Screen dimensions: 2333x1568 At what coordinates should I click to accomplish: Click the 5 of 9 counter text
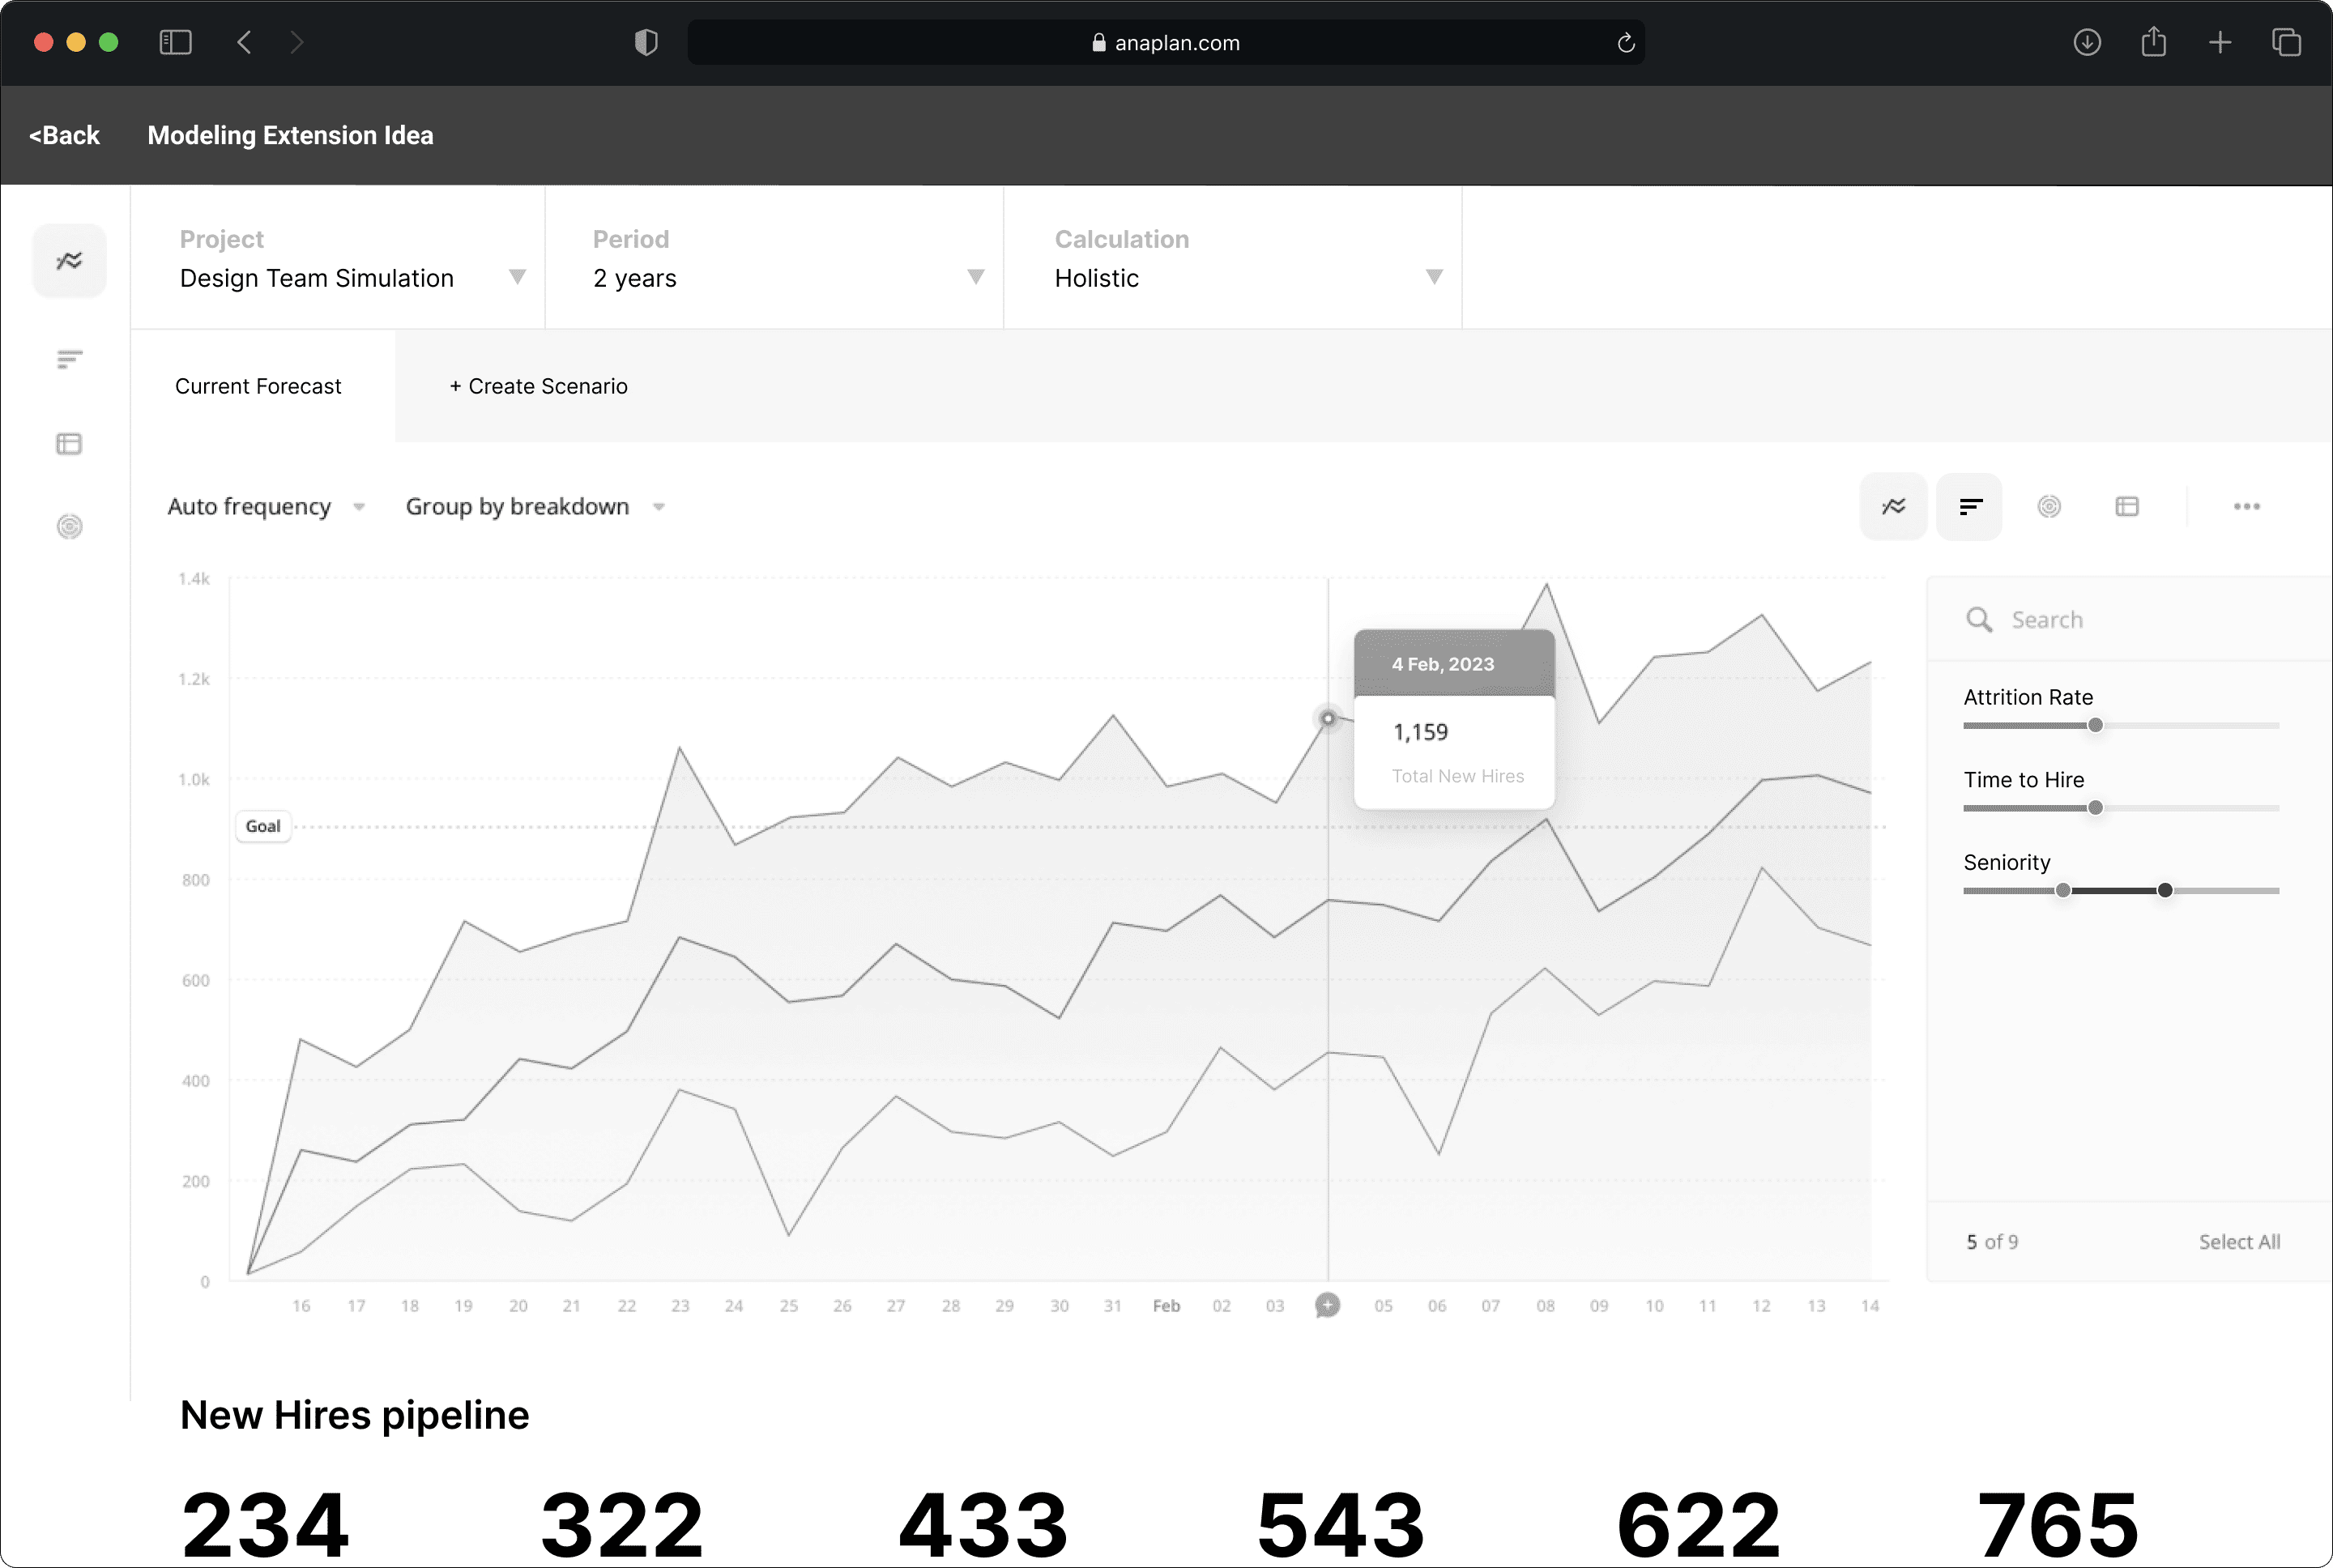click(1992, 1242)
